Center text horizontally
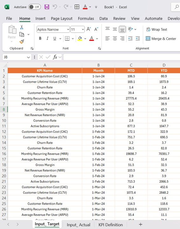 click(x=115, y=38)
